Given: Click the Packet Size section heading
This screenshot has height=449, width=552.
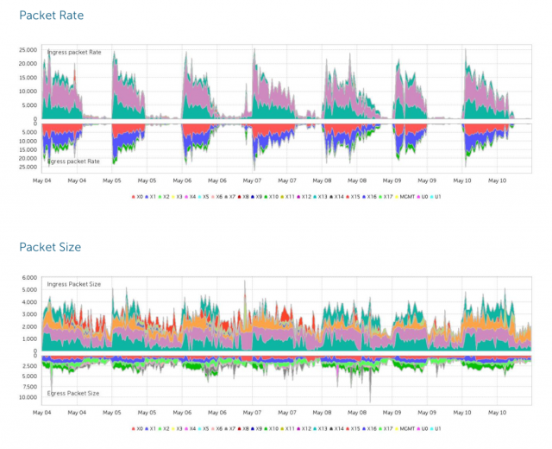Looking at the screenshot, I should pyautogui.click(x=50, y=247).
